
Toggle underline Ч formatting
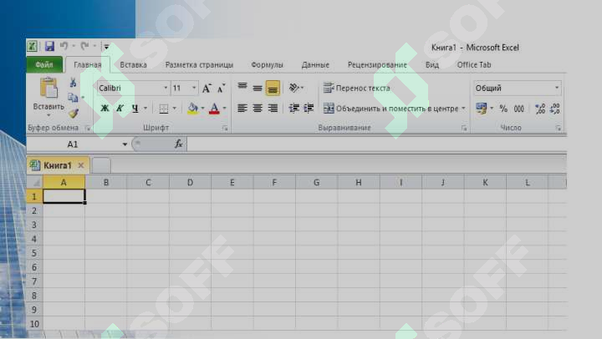coord(135,109)
